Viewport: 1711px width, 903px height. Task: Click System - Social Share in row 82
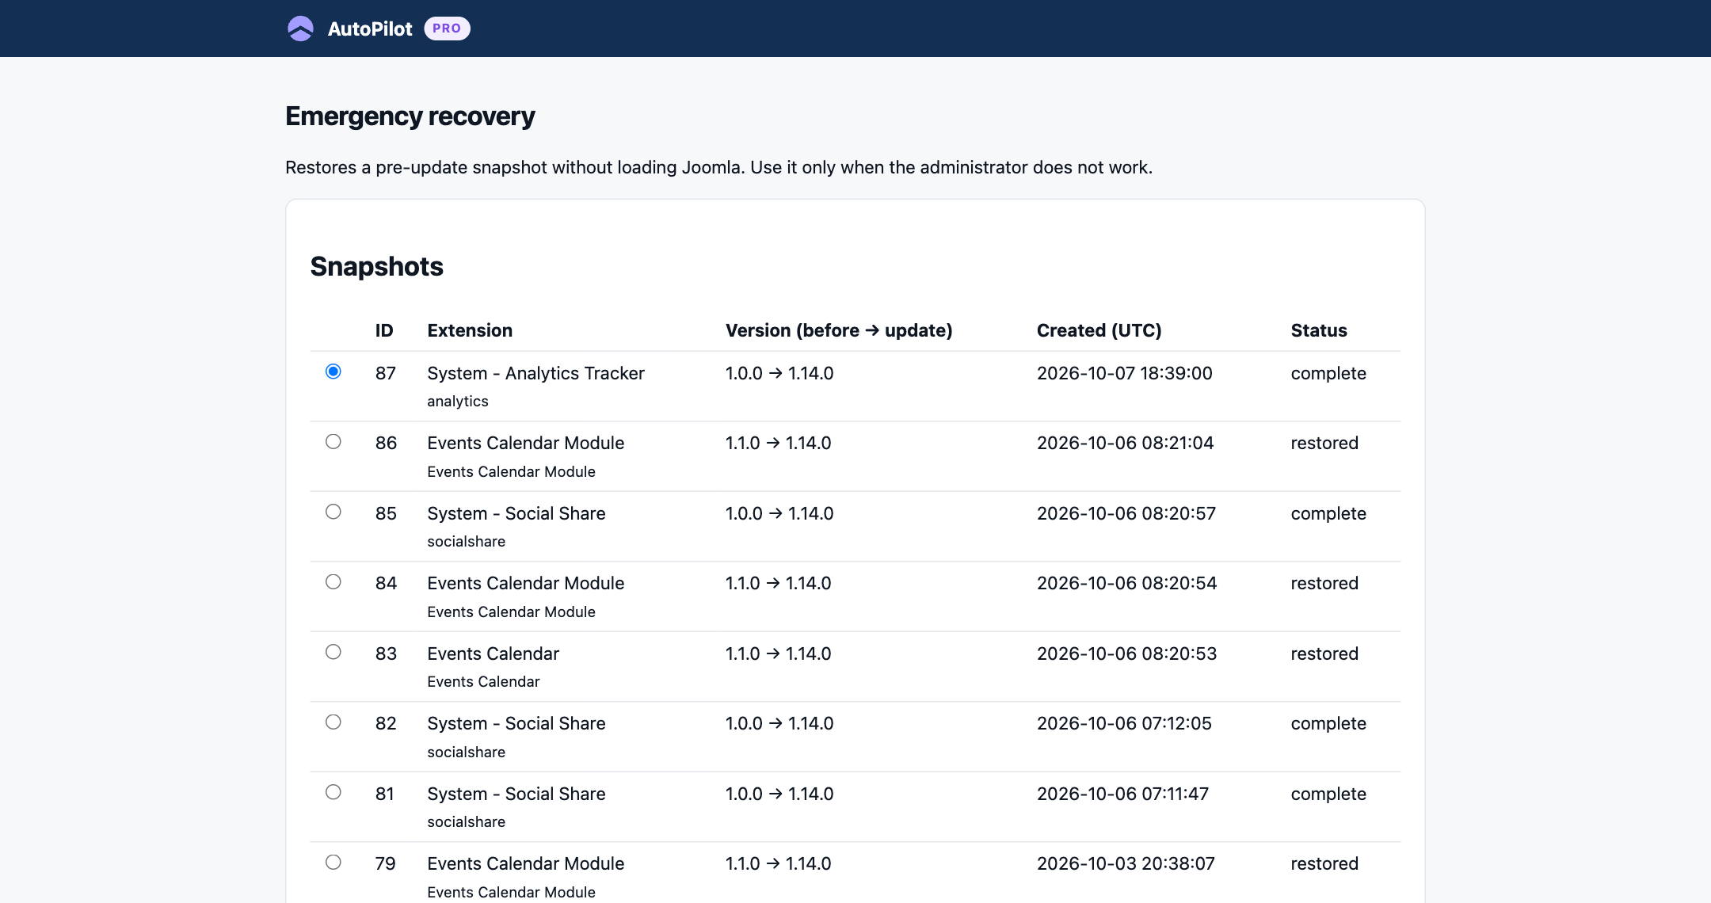coord(516,723)
